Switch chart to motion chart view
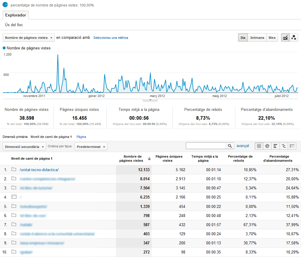The image size is (301, 257). pos(294,38)
